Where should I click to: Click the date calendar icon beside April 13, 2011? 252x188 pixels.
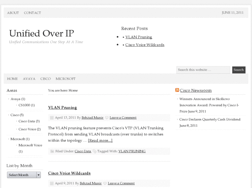[x=52, y=118]
